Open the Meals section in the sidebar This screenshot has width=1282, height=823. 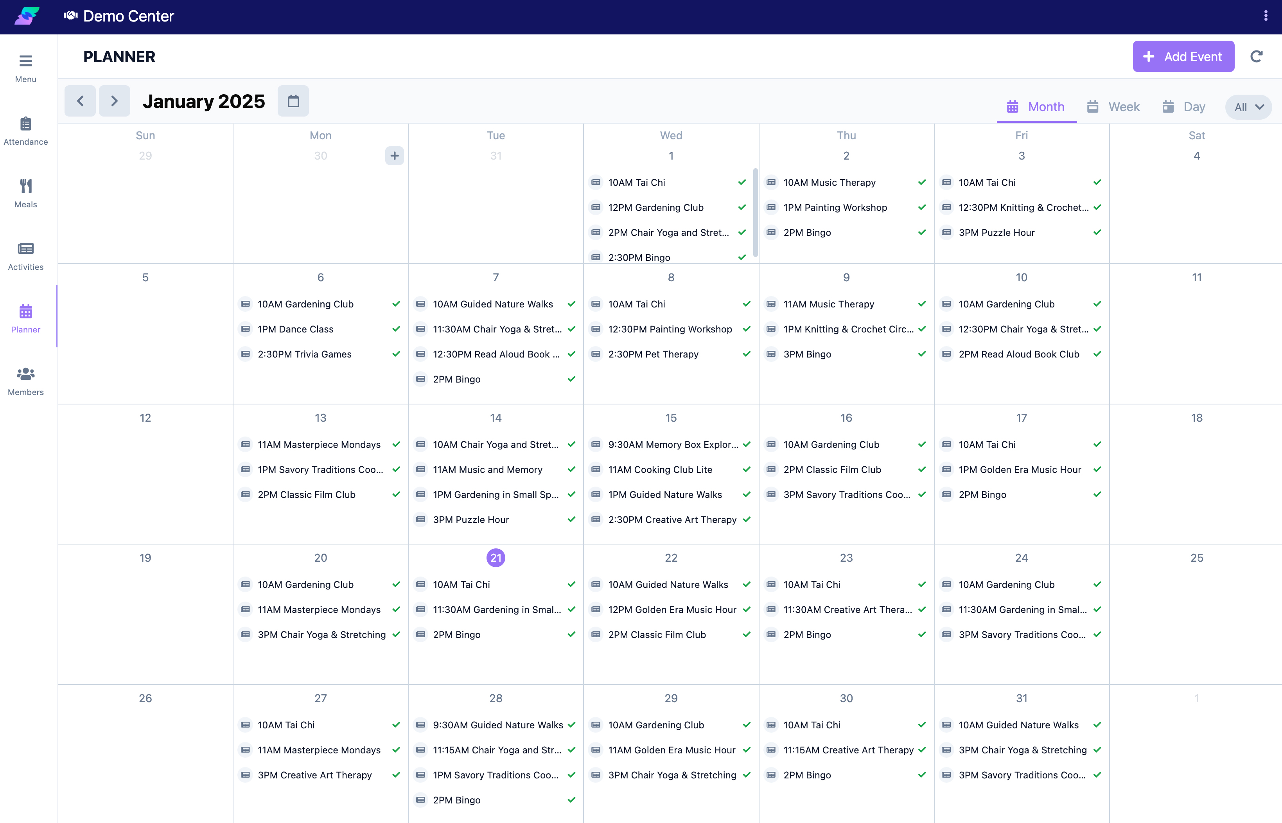(26, 193)
